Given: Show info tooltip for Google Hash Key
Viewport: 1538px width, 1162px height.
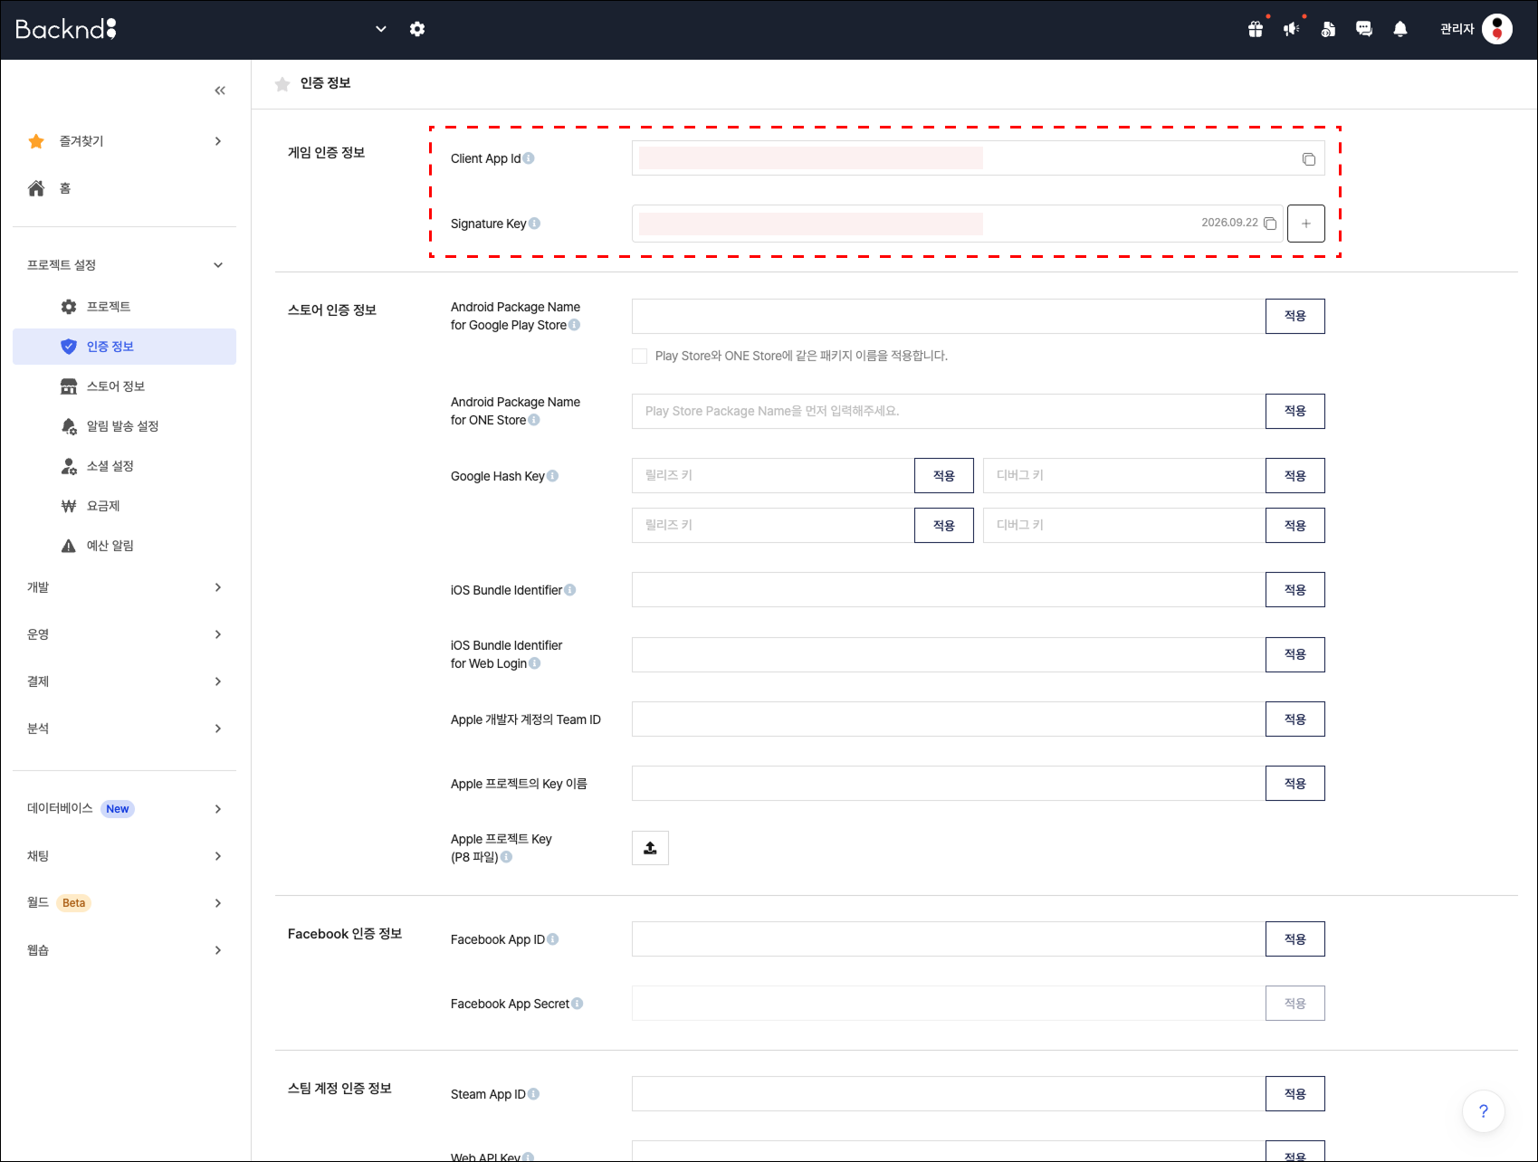Looking at the screenshot, I should (x=552, y=476).
